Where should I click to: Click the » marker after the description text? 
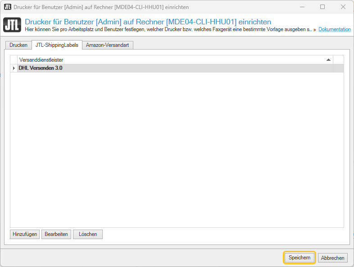coord(314,29)
